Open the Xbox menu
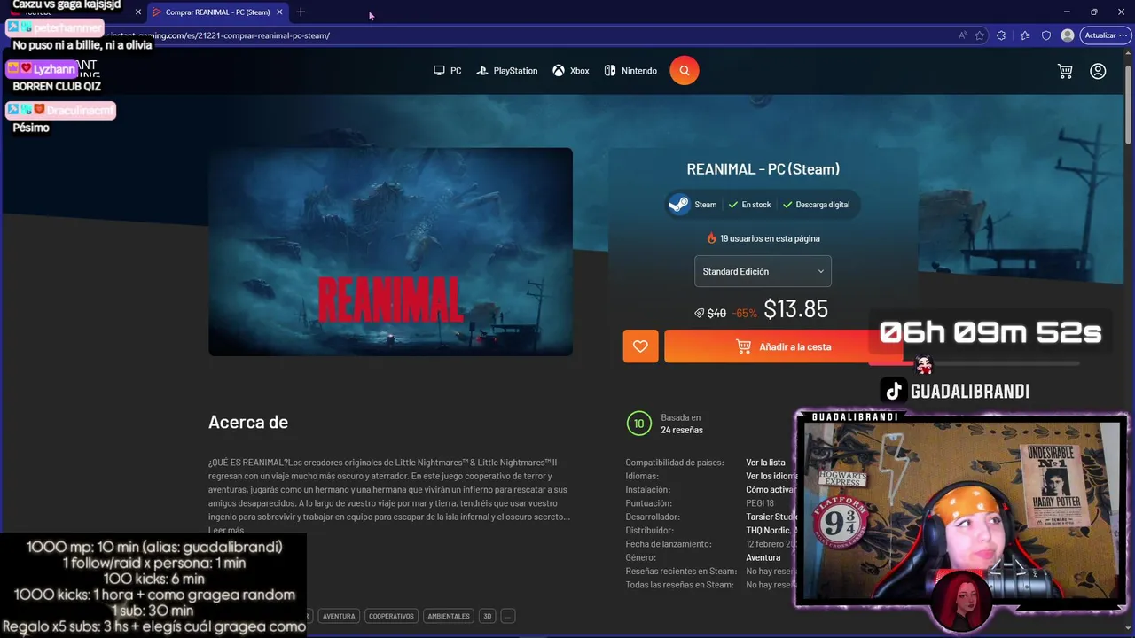The height and width of the screenshot is (638, 1135). 571,71
